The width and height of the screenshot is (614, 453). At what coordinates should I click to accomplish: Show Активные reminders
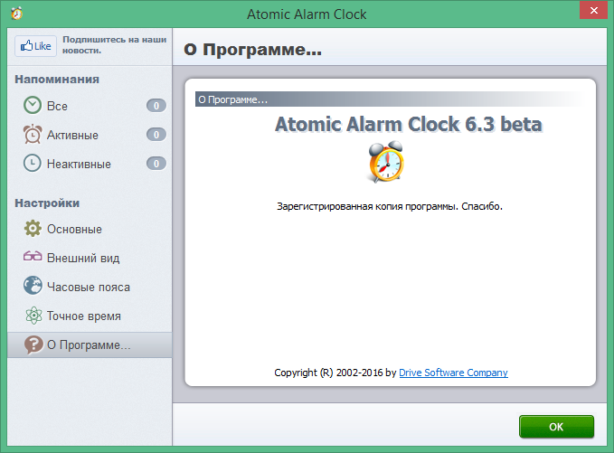pyautogui.click(x=90, y=135)
